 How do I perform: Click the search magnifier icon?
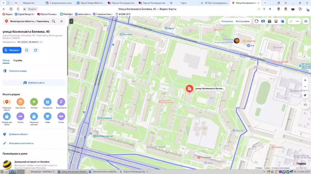click(53, 21)
